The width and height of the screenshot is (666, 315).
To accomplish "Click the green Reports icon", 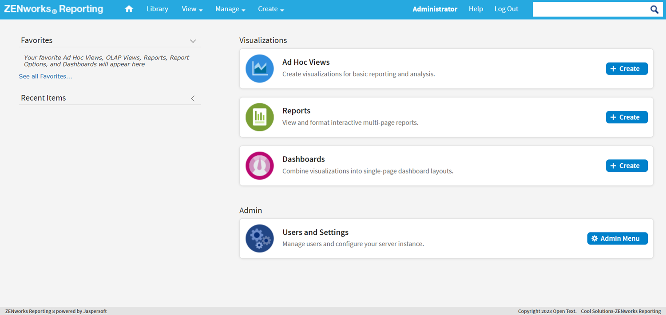I will pyautogui.click(x=260, y=117).
